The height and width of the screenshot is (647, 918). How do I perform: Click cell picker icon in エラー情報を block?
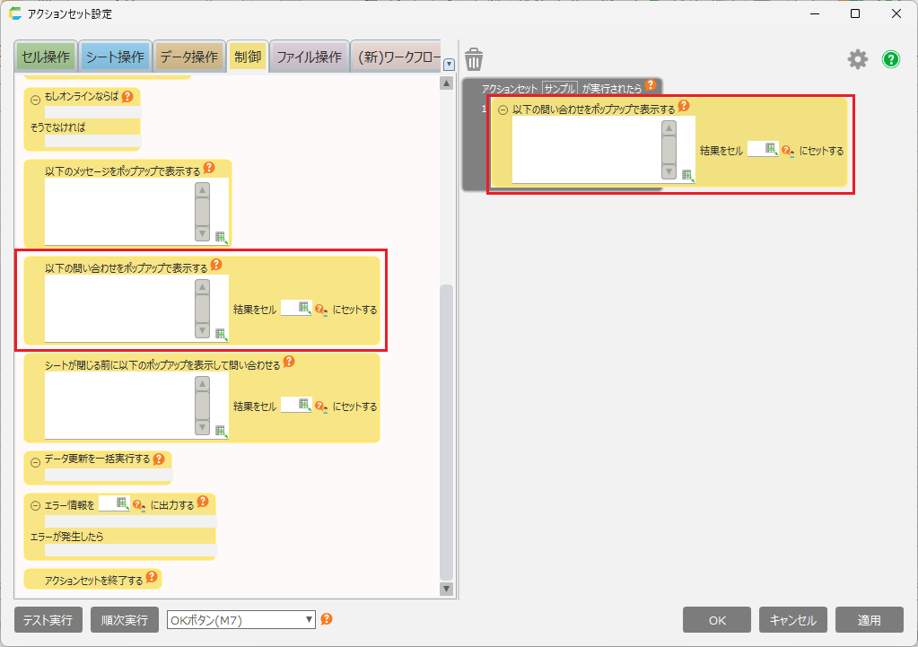[x=122, y=503]
